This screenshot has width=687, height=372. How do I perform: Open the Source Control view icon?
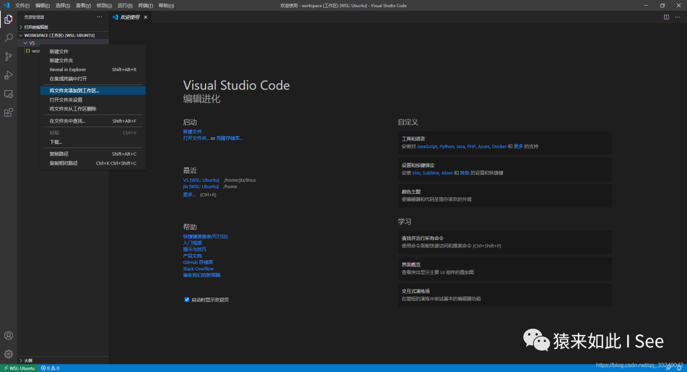pos(8,57)
